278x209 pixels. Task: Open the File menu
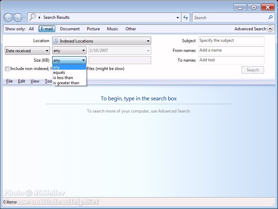pos(9,81)
